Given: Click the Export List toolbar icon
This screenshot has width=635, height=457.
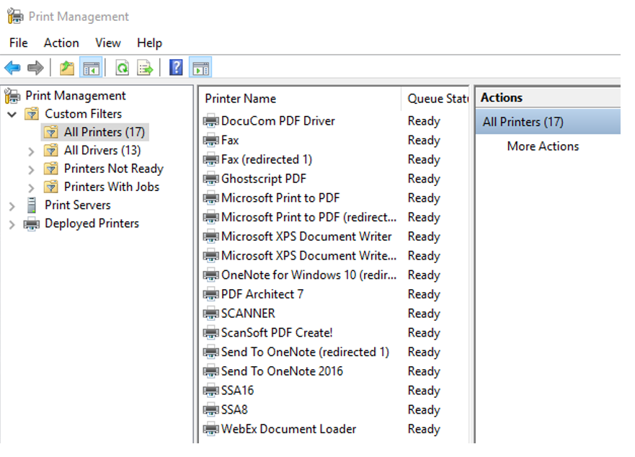Looking at the screenshot, I should [x=145, y=68].
